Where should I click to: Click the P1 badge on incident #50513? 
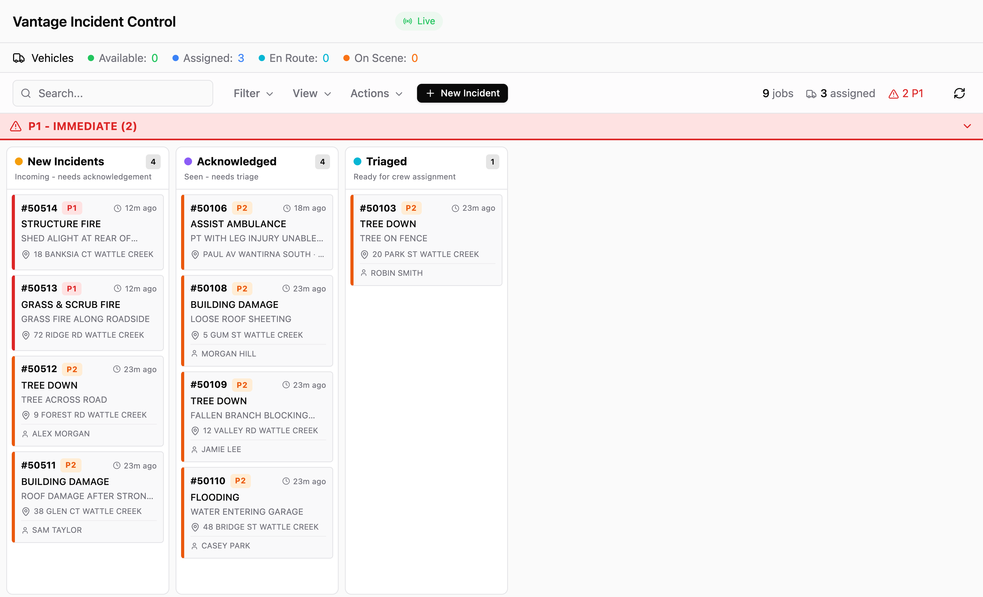(x=72, y=289)
